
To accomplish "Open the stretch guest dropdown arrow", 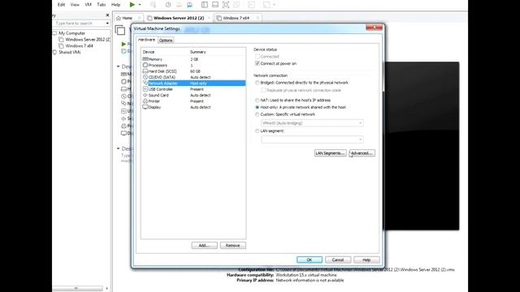I will pos(275,5).
